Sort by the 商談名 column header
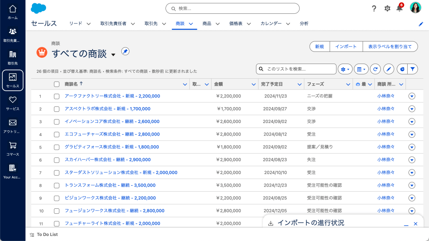 (71, 84)
